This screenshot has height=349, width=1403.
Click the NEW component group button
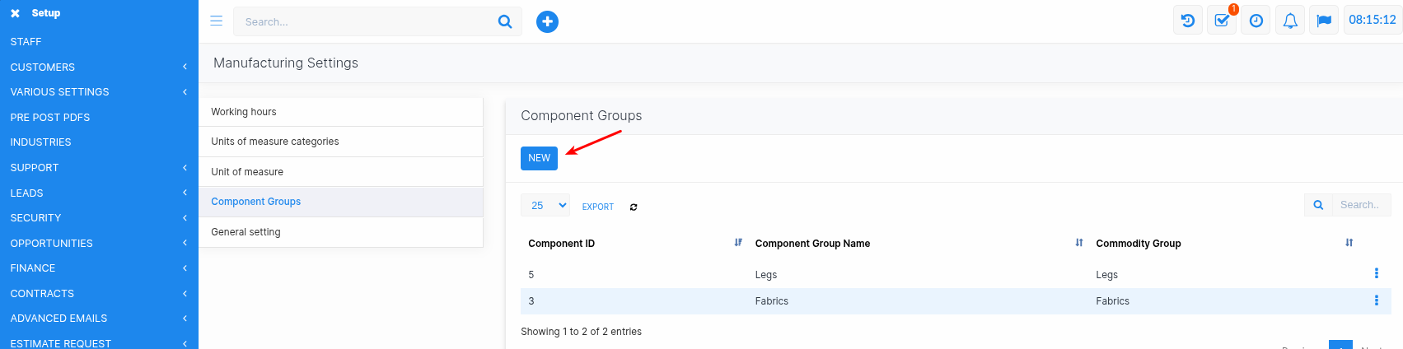pos(539,158)
